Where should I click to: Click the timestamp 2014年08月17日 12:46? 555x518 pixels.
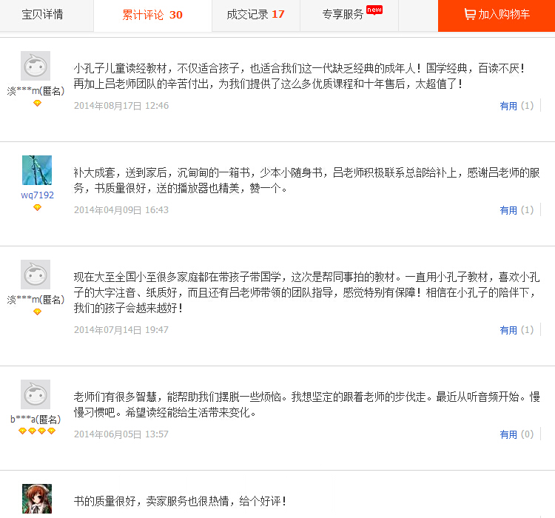click(121, 106)
